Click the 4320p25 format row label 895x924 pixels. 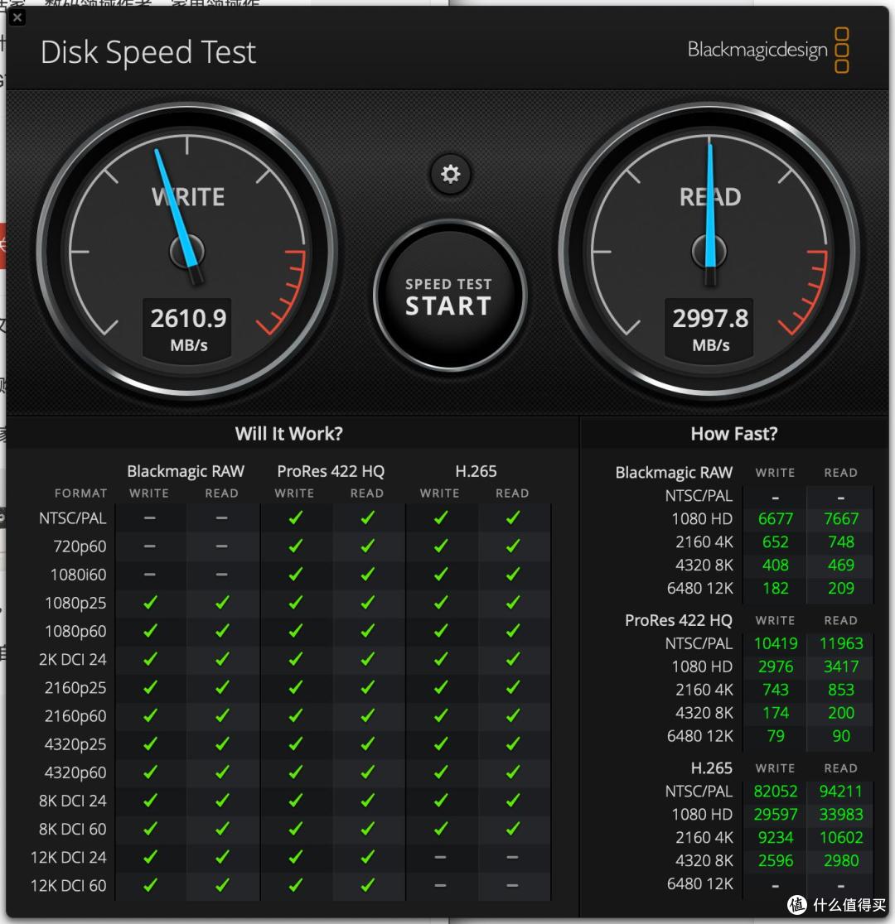click(x=75, y=744)
